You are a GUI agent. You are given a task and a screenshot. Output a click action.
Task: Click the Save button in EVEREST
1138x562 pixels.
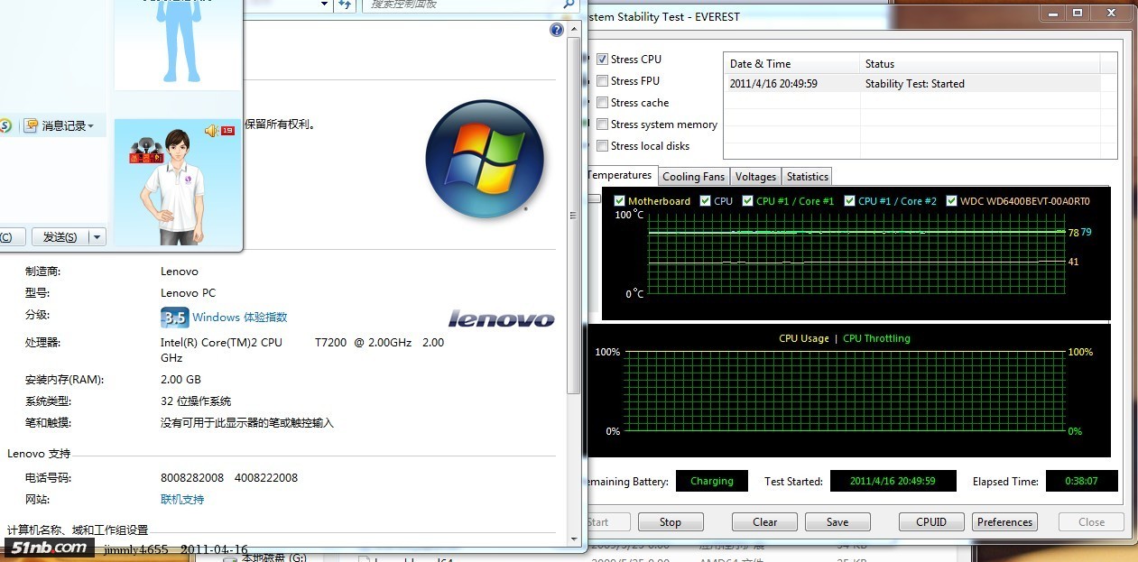(x=837, y=522)
